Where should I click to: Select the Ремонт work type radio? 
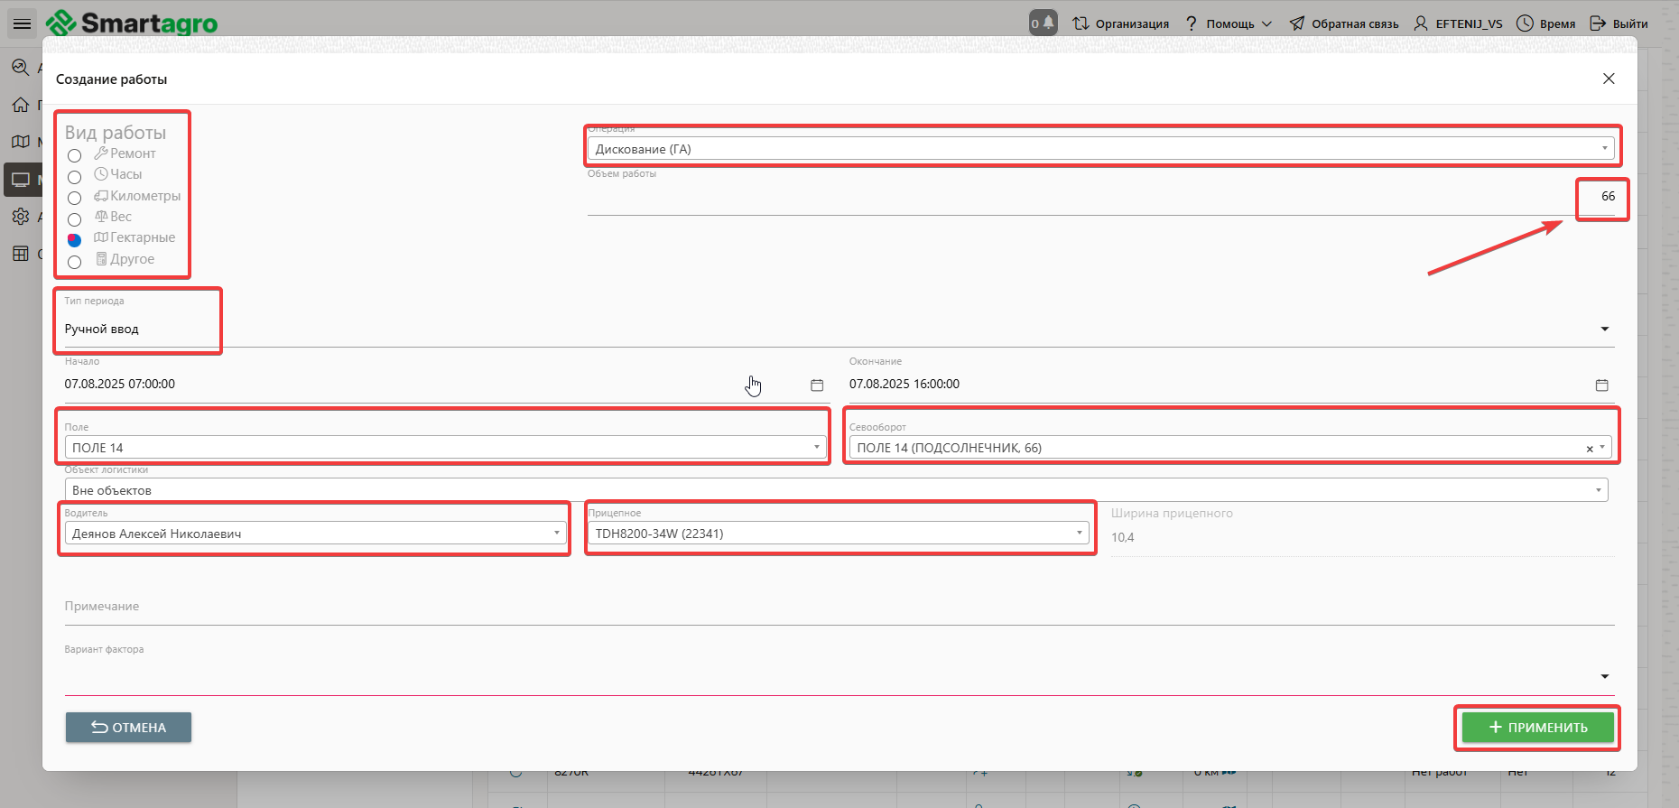75,155
